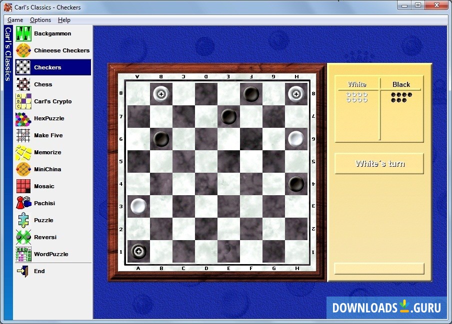Open the Memorize yellow cards icon
The width and height of the screenshot is (452, 324).
(x=23, y=152)
